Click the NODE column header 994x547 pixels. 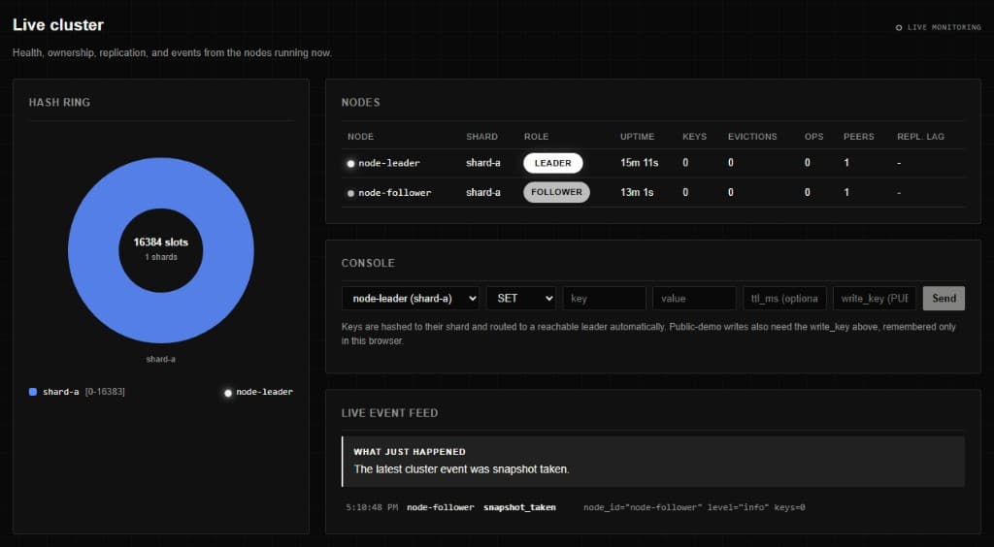[361, 137]
